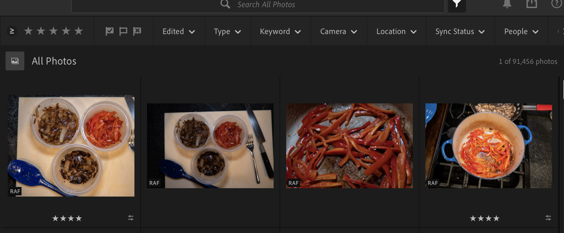564x233 pixels.
Task: Select the sliced red peppers pan photo
Action: point(350,146)
